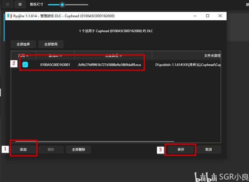Viewport: 249px width, 182px height.
Task: Save DLC changes with the 保存 button
Action: pyautogui.click(x=181, y=149)
